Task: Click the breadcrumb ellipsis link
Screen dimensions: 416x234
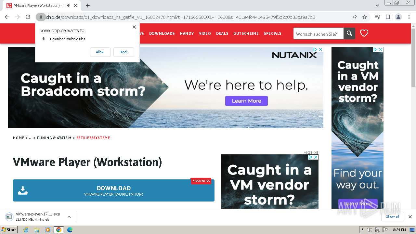Action: (30, 138)
